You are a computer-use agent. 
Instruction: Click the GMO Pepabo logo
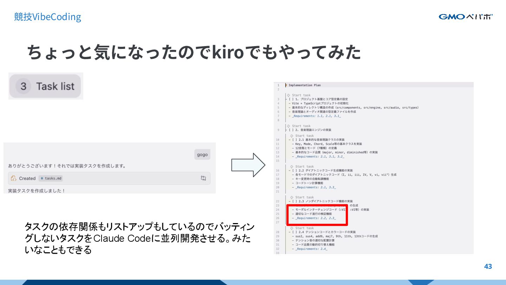(466, 17)
